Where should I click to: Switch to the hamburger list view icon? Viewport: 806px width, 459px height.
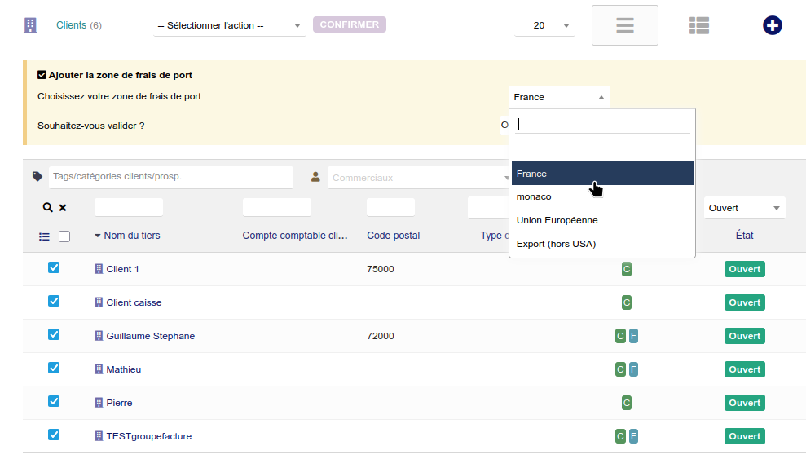[x=624, y=25]
